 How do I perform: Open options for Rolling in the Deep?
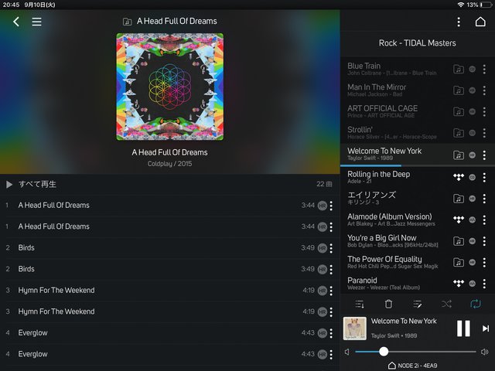click(484, 177)
